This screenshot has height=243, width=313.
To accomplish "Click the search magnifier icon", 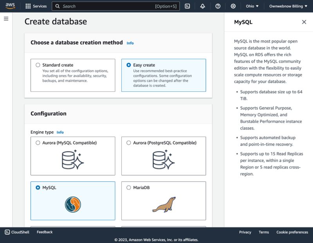I will [57, 6].
